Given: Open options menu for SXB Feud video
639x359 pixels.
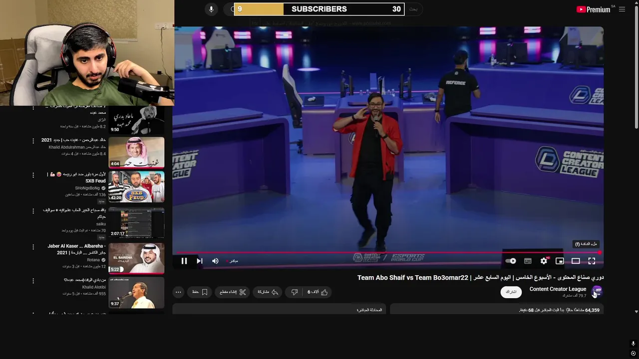Looking at the screenshot, I should tap(33, 175).
